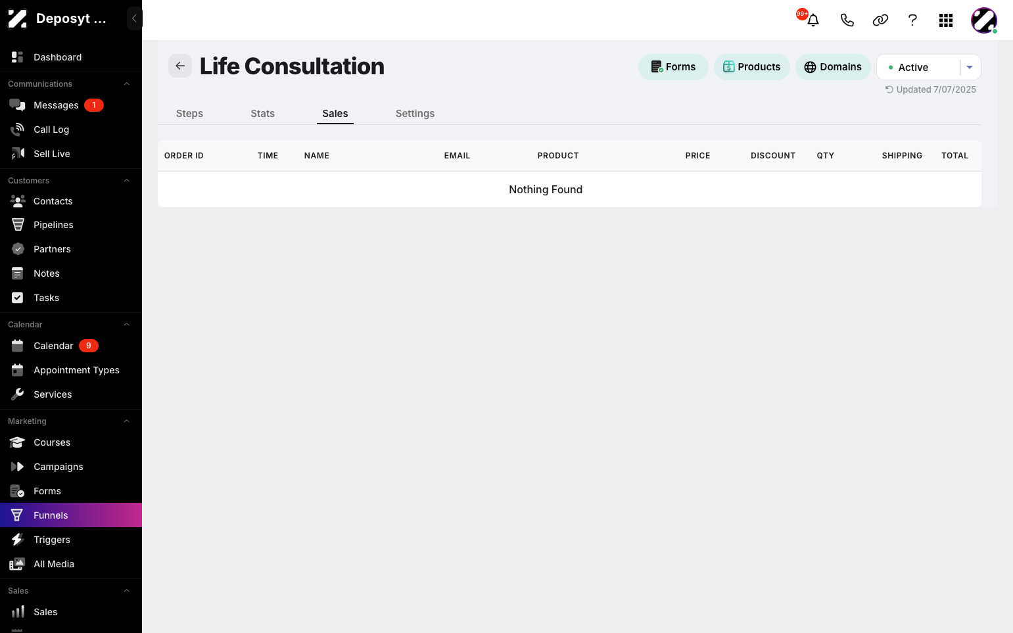Open Forms in the sidebar

pyautogui.click(x=71, y=491)
